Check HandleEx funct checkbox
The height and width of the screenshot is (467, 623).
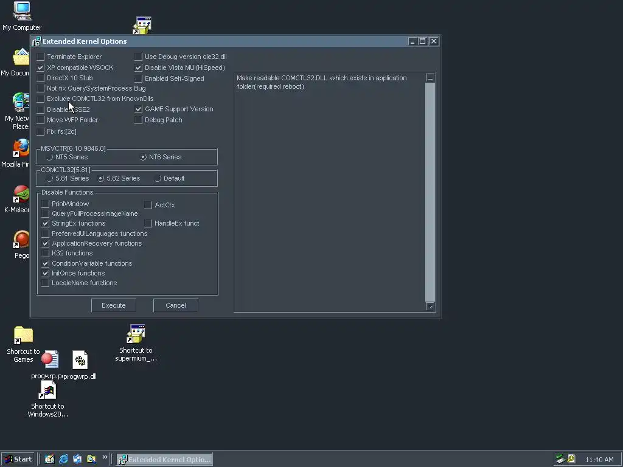point(148,224)
